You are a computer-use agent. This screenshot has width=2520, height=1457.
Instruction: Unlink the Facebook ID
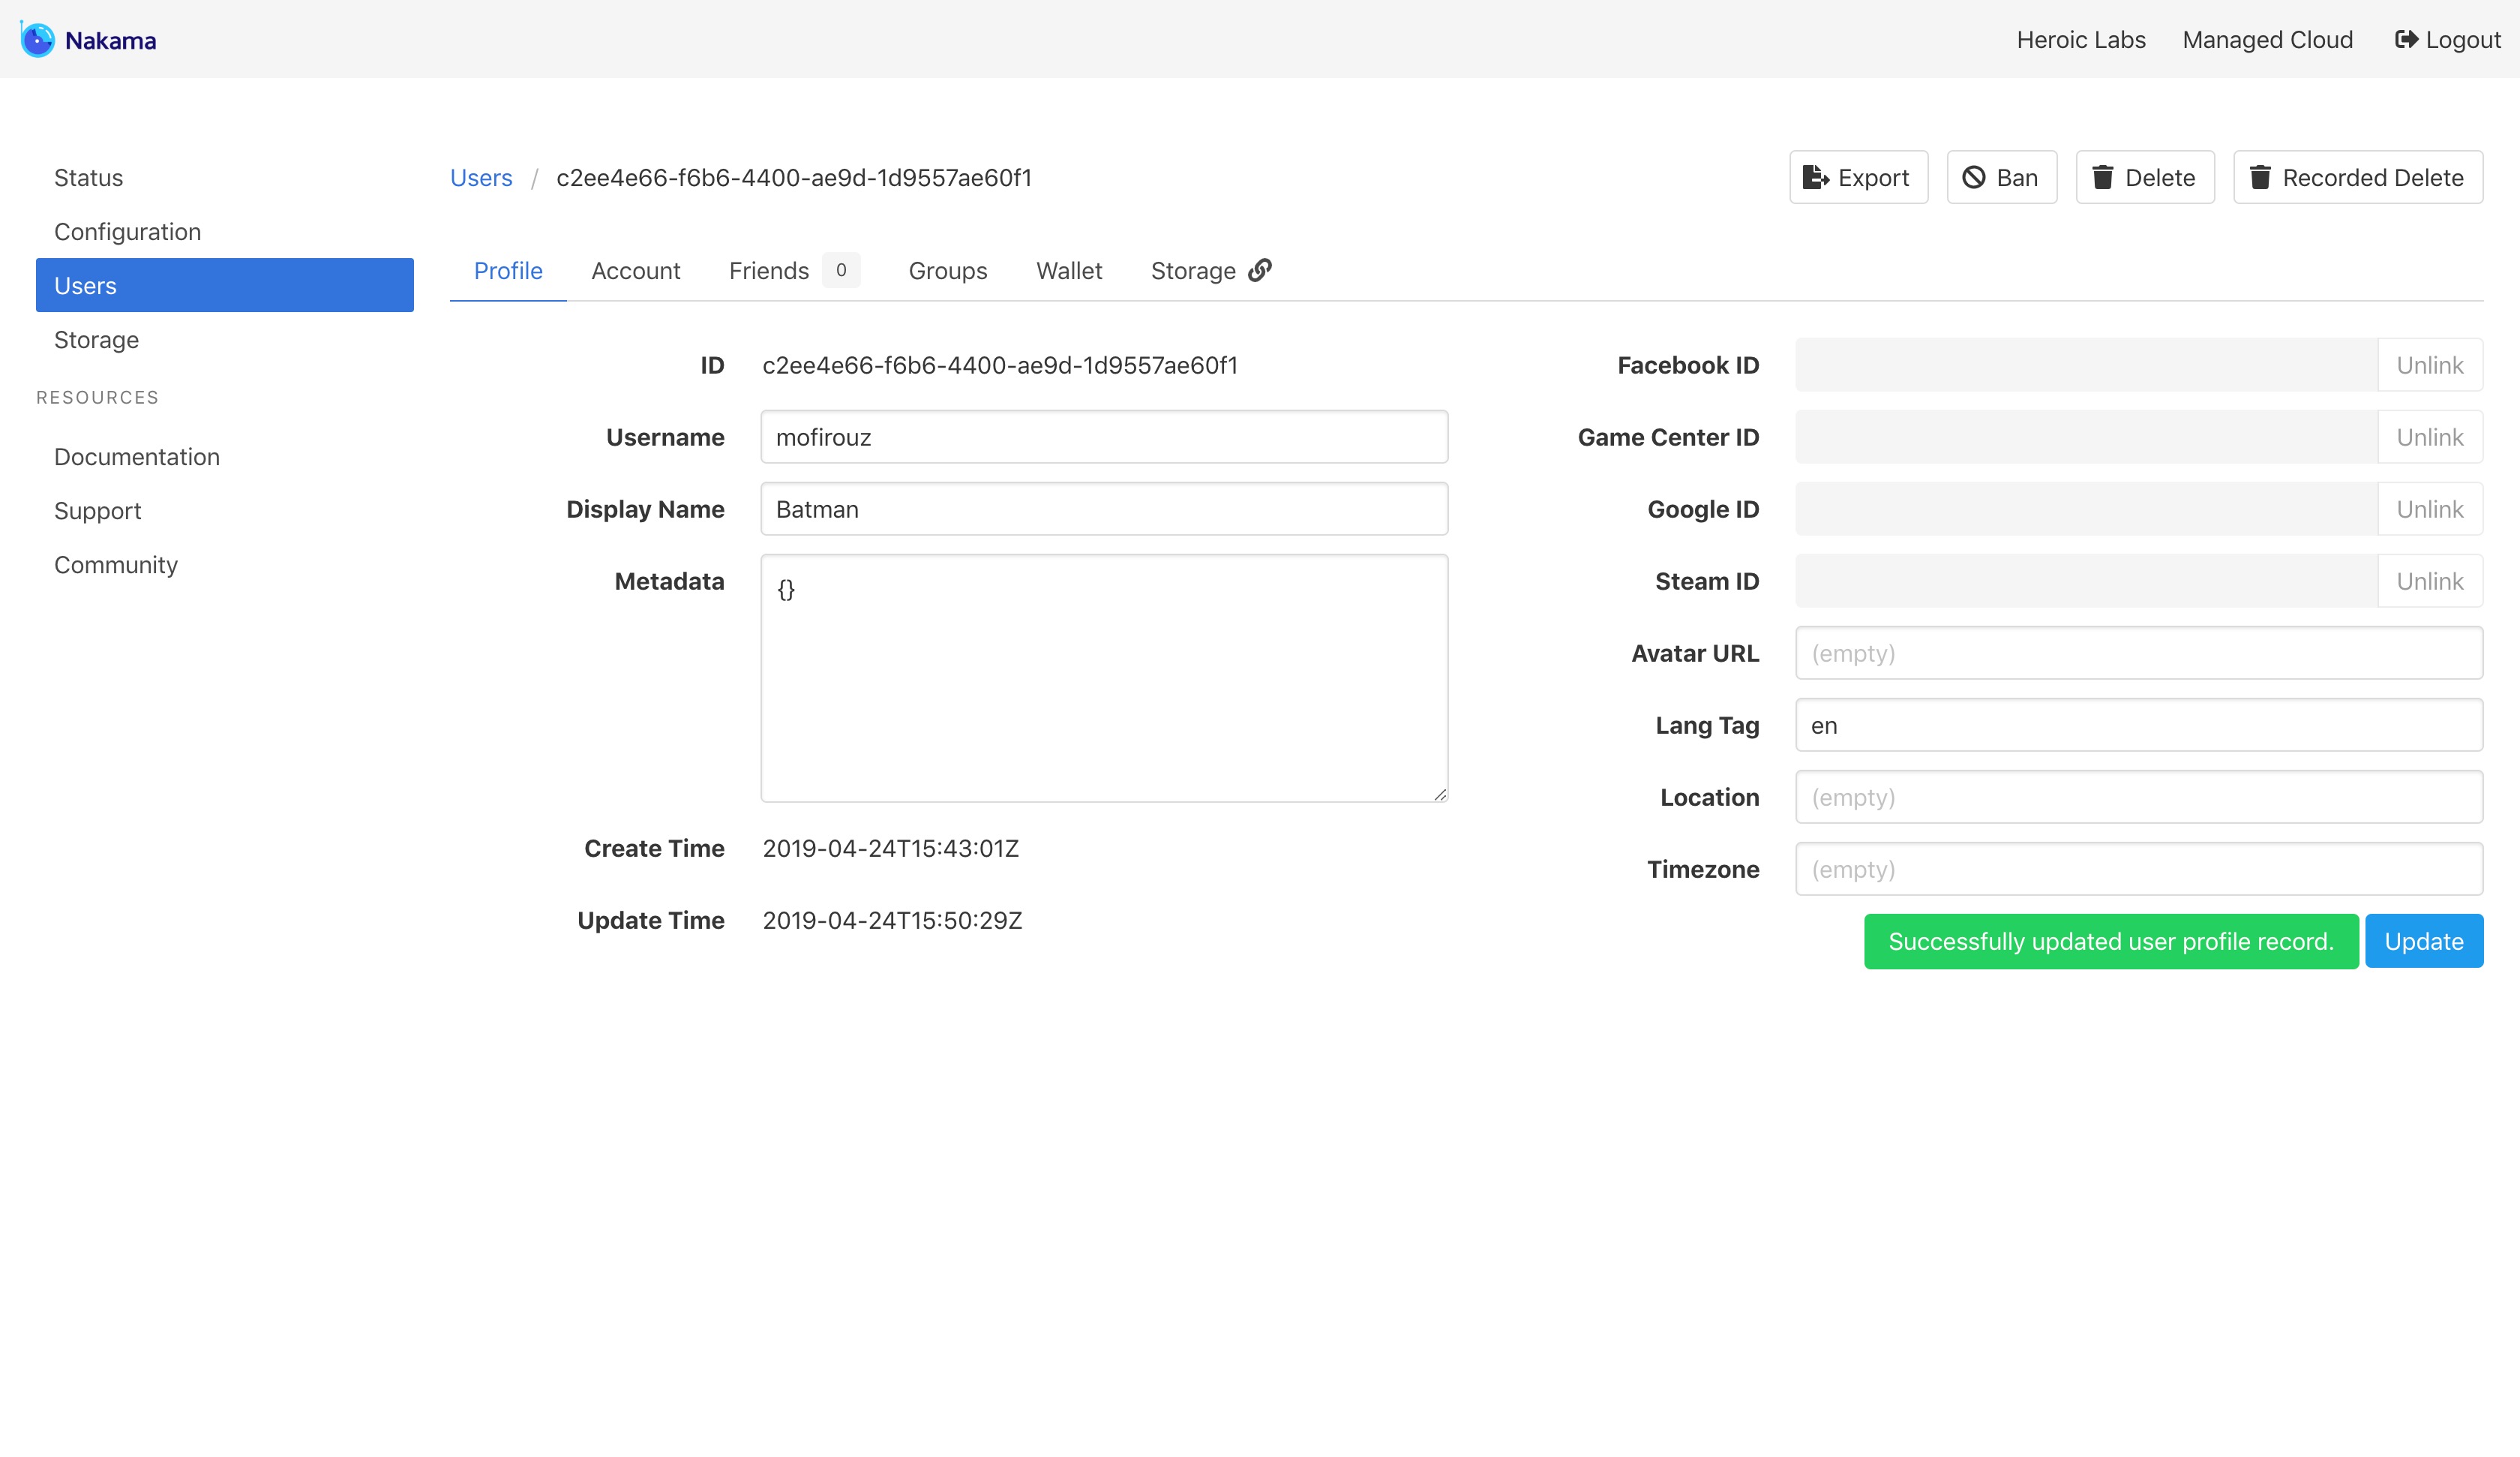pos(2429,365)
